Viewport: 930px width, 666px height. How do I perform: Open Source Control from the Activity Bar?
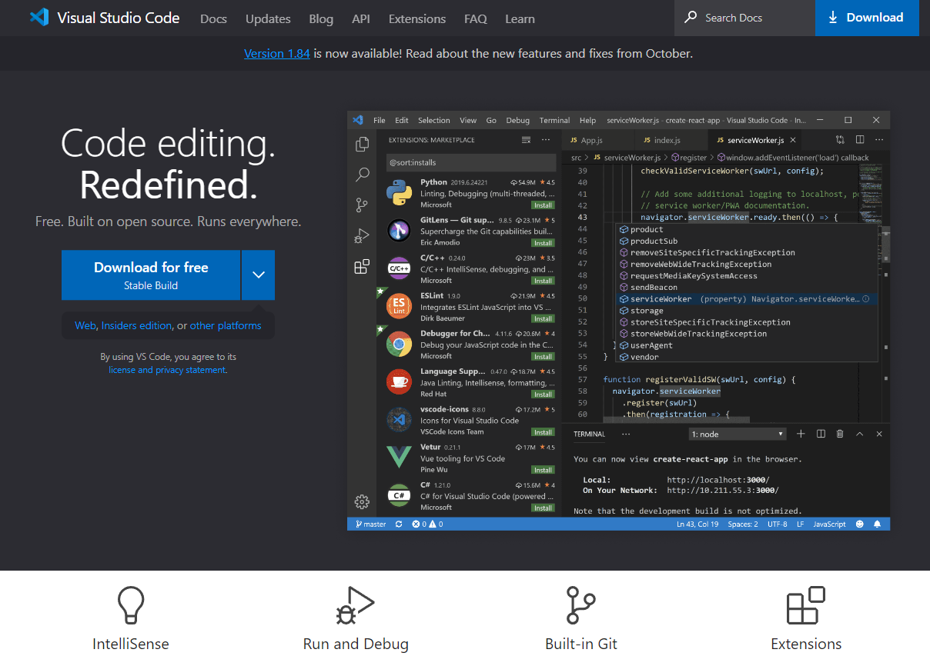362,205
